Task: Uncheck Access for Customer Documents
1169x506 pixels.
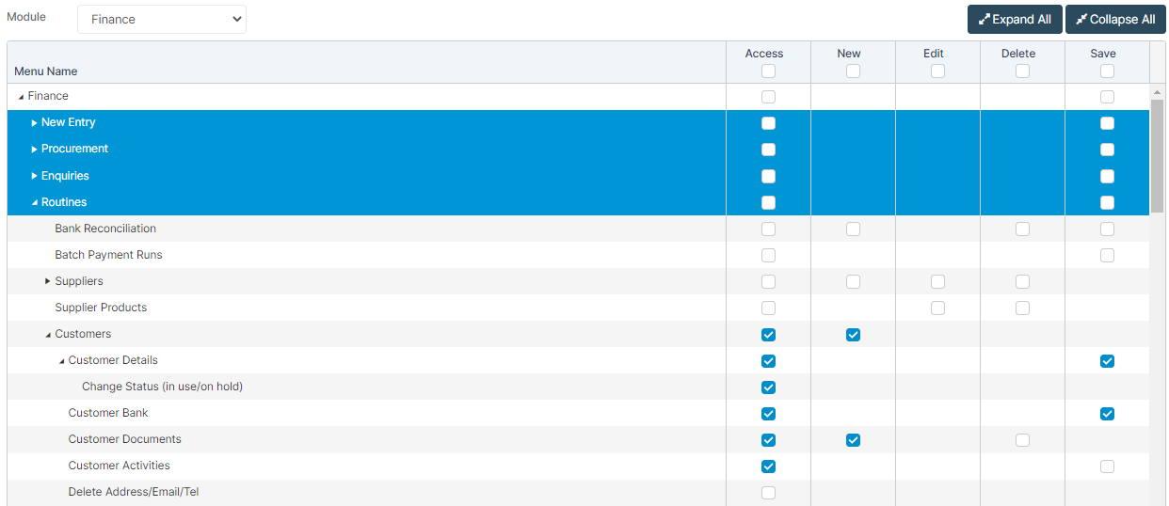Action: coord(769,439)
